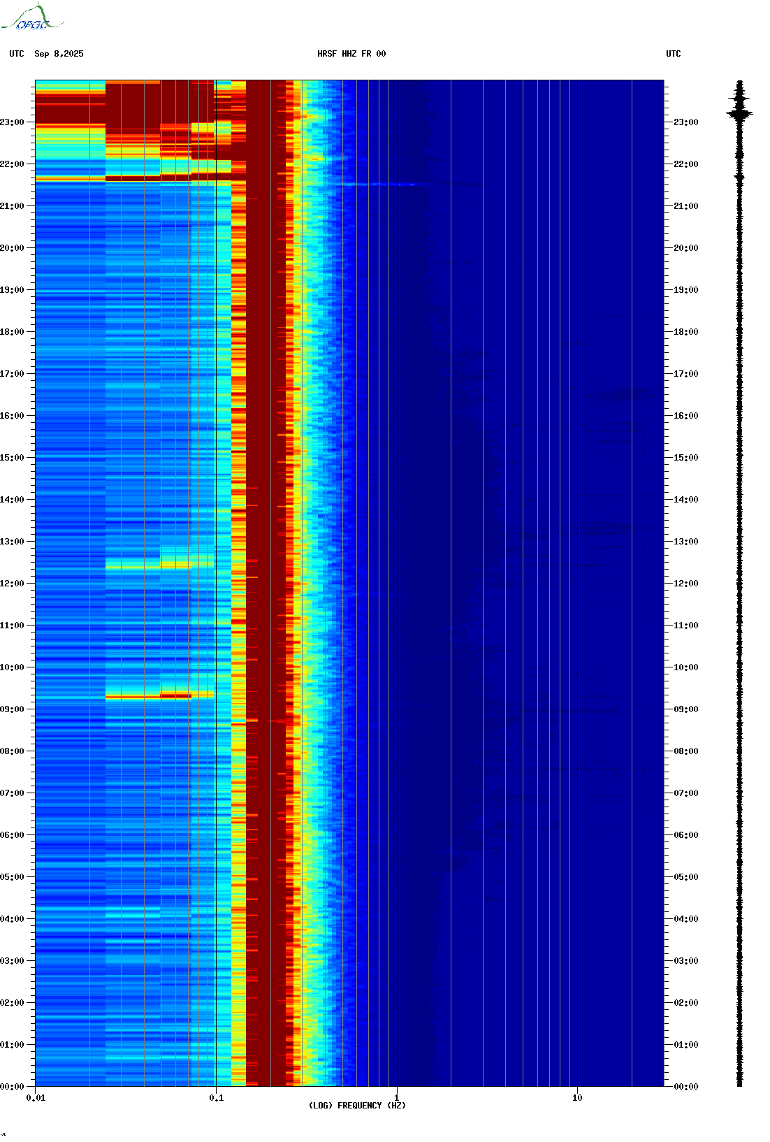Click the 03:00 label on the left axis
Image resolution: width=770 pixels, height=1142 pixels.
[x=12, y=961]
